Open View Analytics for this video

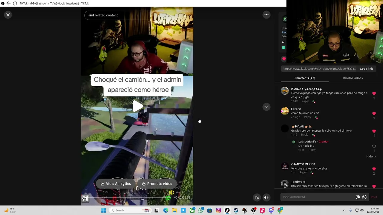(x=115, y=184)
